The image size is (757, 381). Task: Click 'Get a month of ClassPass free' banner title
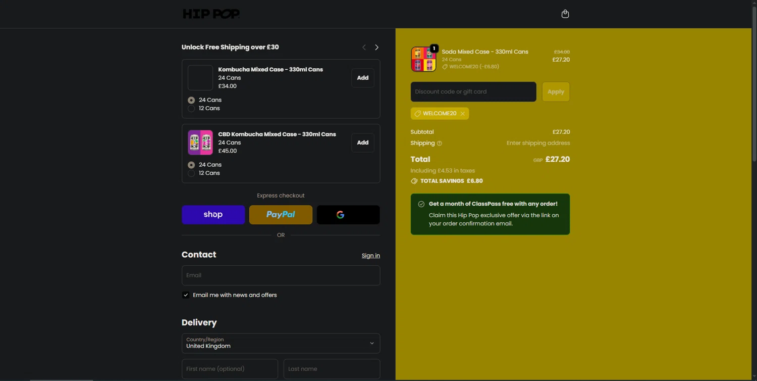point(493,204)
